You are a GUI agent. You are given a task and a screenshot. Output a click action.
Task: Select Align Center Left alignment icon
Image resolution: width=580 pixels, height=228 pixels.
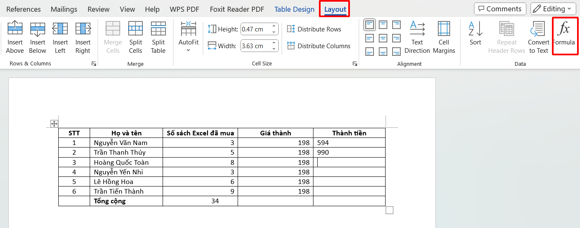click(370, 38)
